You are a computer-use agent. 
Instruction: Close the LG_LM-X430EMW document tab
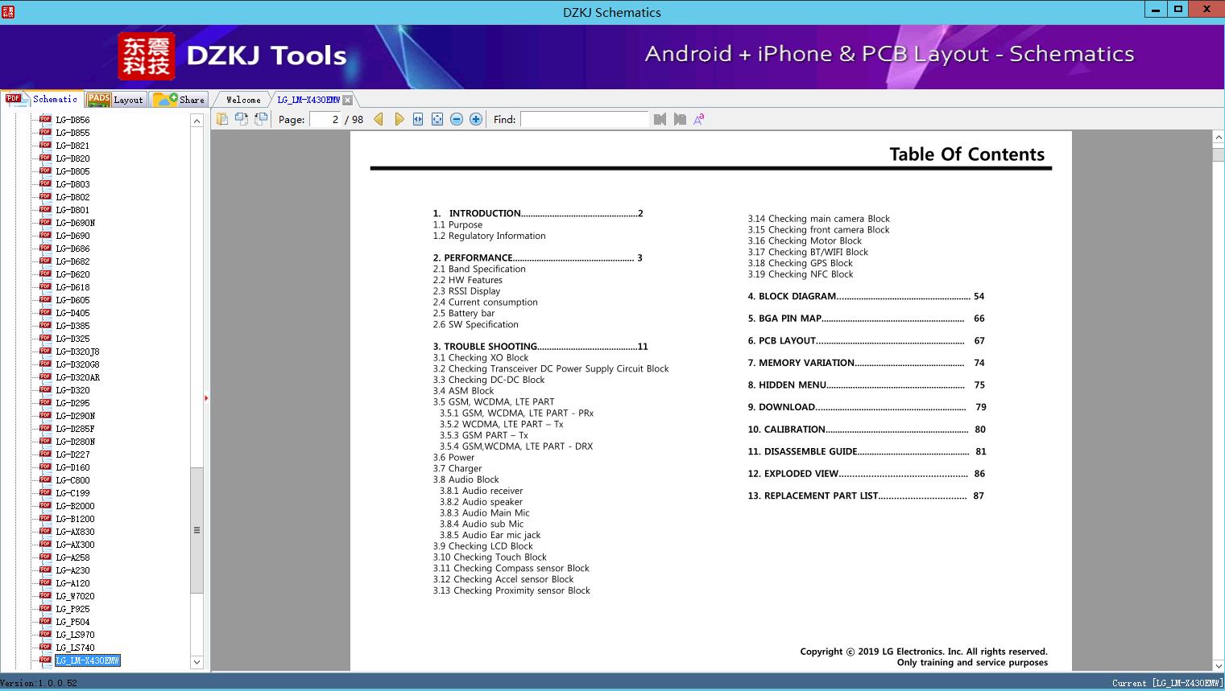(x=347, y=101)
